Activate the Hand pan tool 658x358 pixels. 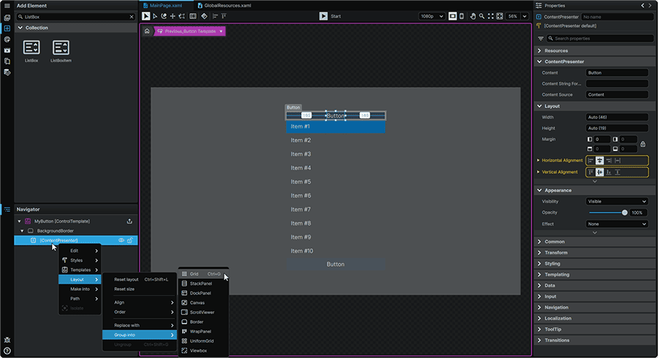[473, 16]
